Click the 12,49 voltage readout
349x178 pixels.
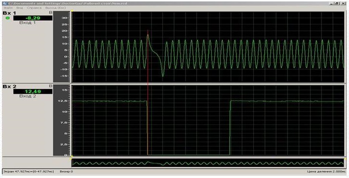pos(33,91)
